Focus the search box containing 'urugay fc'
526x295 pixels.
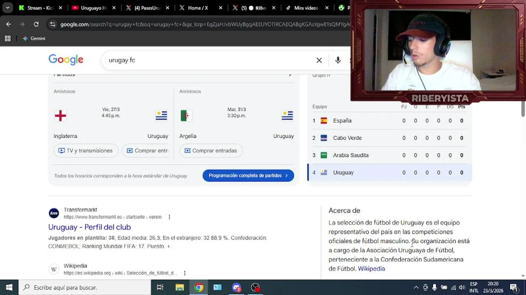tap(209, 60)
